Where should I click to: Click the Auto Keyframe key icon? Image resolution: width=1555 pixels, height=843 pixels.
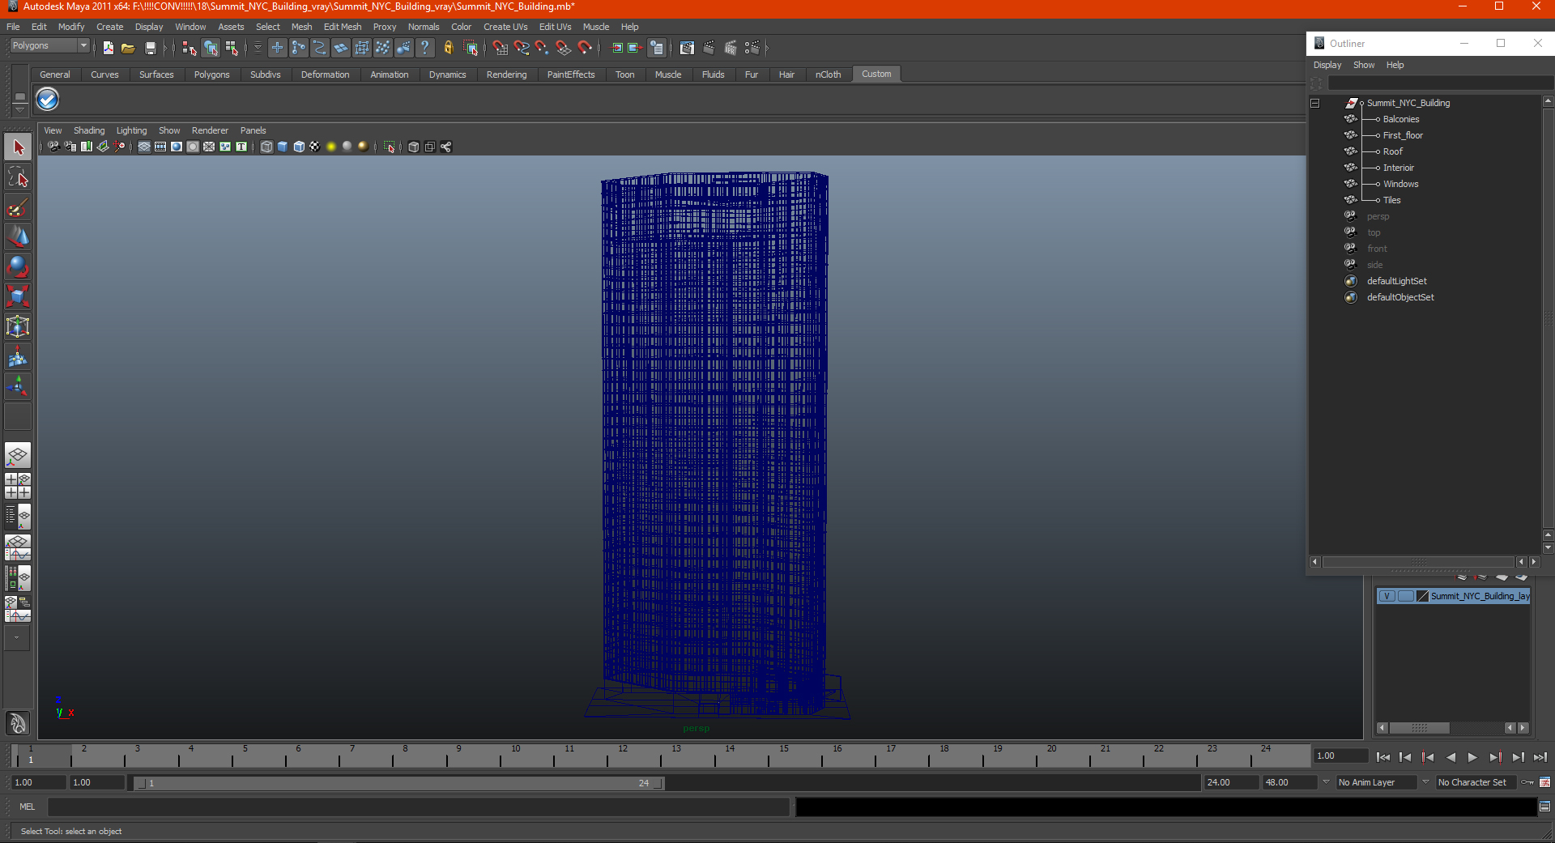1527,782
